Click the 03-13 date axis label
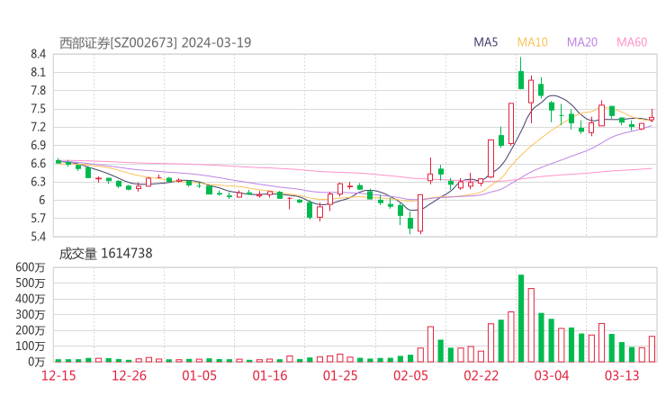666x396 pixels. click(622, 375)
